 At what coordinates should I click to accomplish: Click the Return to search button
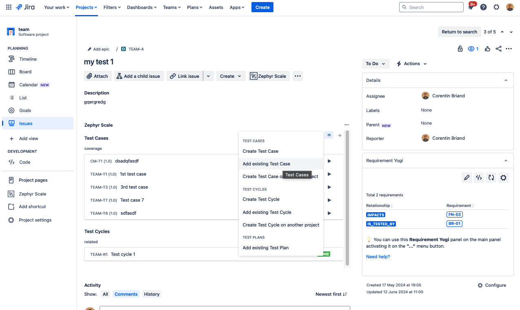coord(459,32)
